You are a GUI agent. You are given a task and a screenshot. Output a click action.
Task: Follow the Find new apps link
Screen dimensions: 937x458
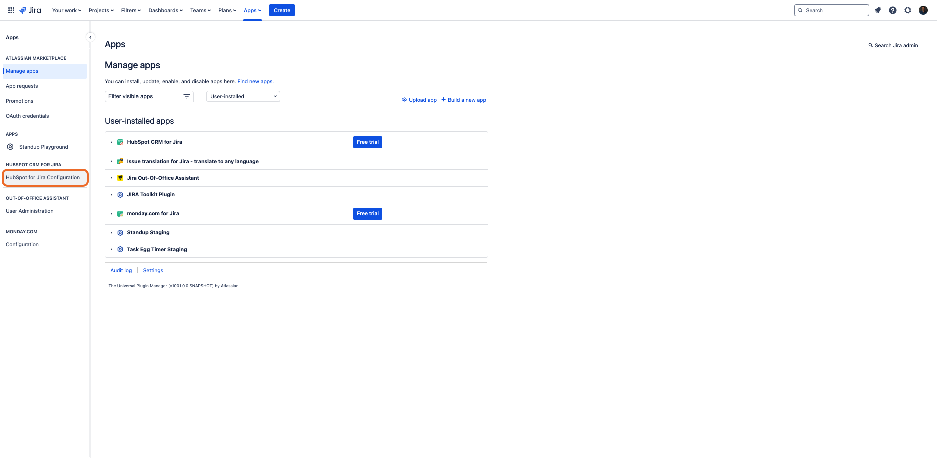click(255, 81)
